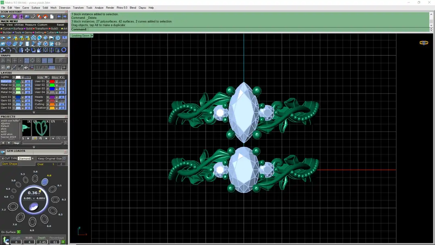This screenshot has width=435, height=245.
Task: Go back with the Icon History left arrow
Action: [59, 17]
